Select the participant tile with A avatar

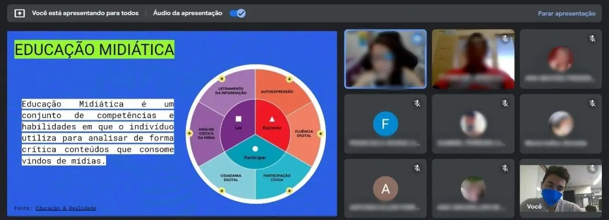click(385, 189)
